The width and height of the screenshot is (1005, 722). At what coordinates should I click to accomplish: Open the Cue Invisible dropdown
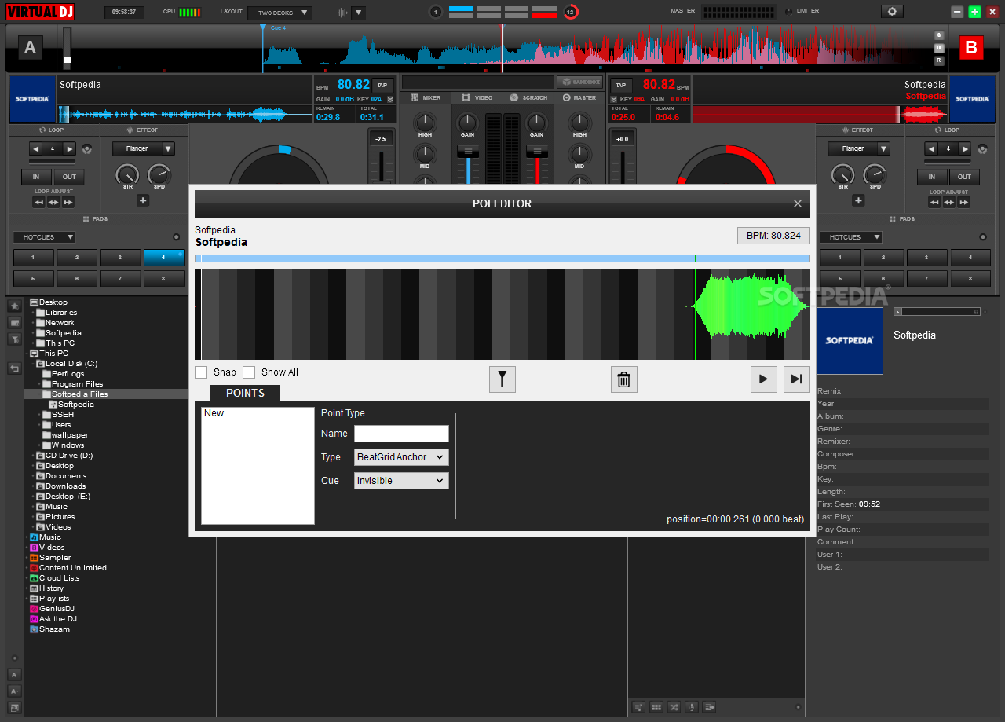tap(401, 481)
